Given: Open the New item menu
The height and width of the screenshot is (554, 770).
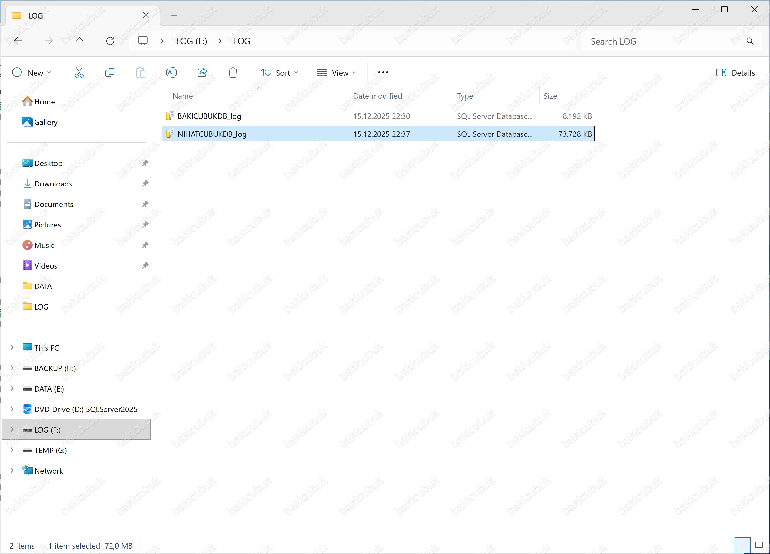Looking at the screenshot, I should click(x=31, y=73).
